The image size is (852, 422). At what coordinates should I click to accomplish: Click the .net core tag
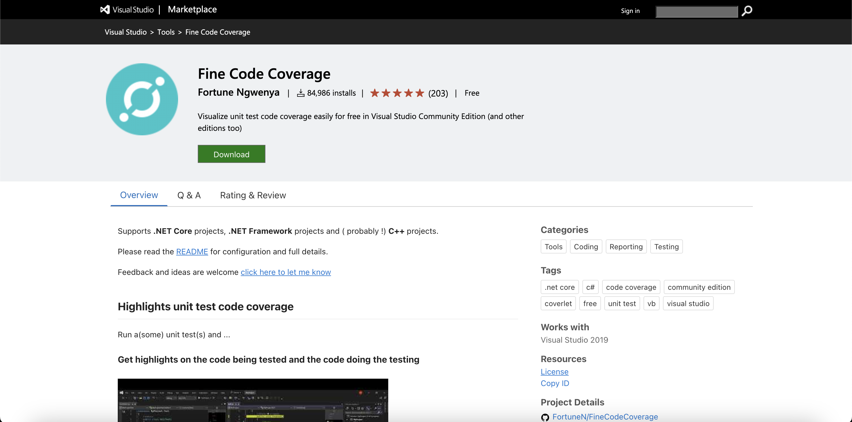click(560, 287)
